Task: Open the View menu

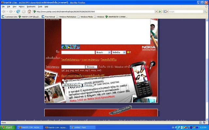Action: click(14, 6)
